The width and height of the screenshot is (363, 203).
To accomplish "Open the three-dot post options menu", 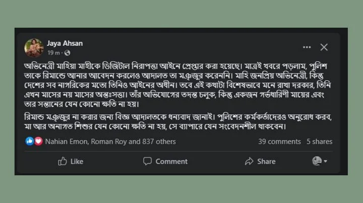I will pyautogui.click(x=307, y=47).
